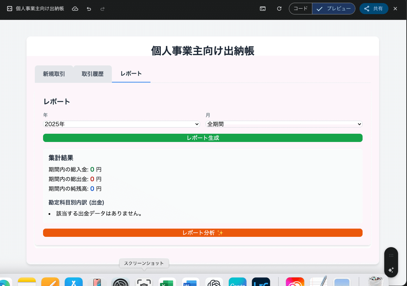Open Microsoft Excel from the Dock
The height and width of the screenshot is (286, 407).
click(x=167, y=283)
